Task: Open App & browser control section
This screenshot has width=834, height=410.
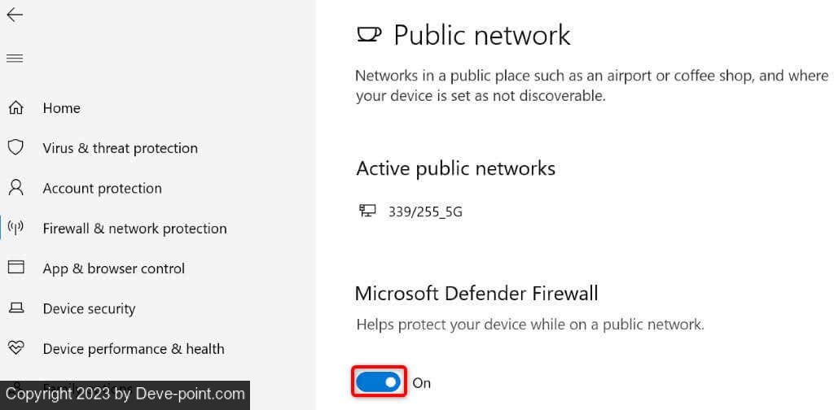Action: (113, 268)
